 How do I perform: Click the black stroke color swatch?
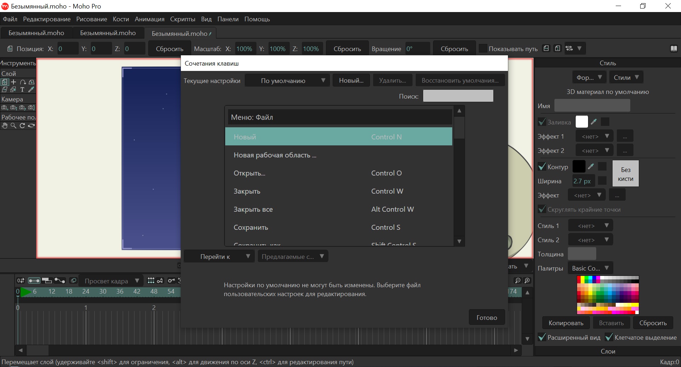tap(579, 166)
